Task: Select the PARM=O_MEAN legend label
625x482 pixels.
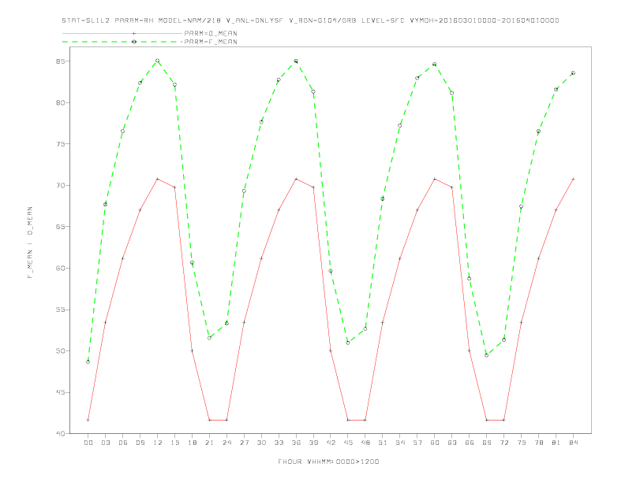Action: coord(211,33)
